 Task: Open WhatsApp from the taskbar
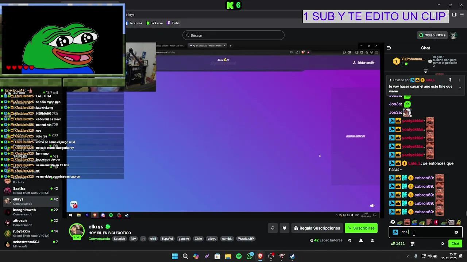pyautogui.click(x=250, y=256)
